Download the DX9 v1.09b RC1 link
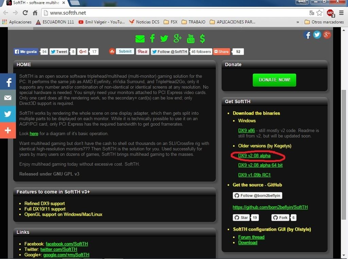Screen dimensions: 348x259 tap(254, 175)
